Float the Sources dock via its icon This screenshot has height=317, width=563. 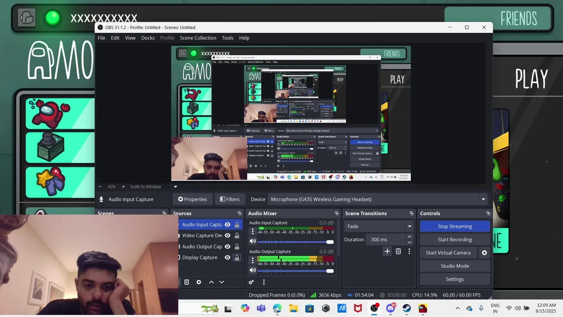click(240, 214)
